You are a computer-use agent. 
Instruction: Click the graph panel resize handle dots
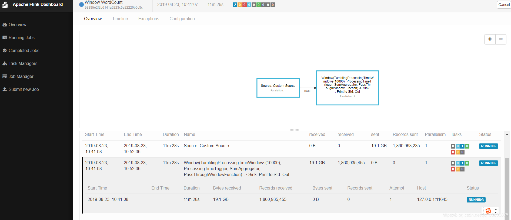tap(294, 130)
